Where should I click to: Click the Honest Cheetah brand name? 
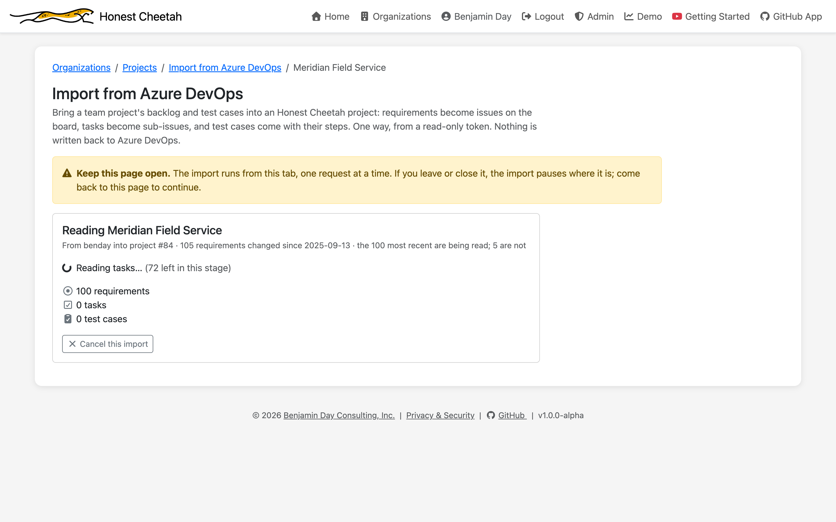click(x=140, y=17)
